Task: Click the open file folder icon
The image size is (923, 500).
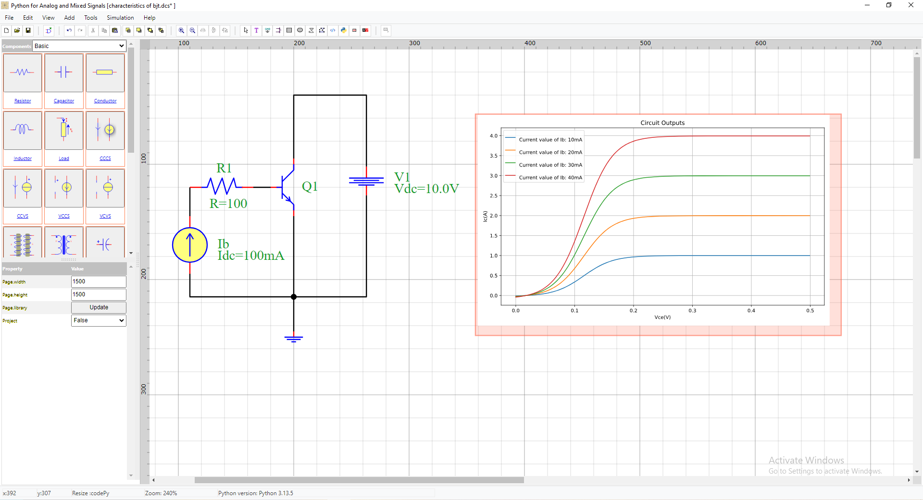Action: click(x=17, y=30)
